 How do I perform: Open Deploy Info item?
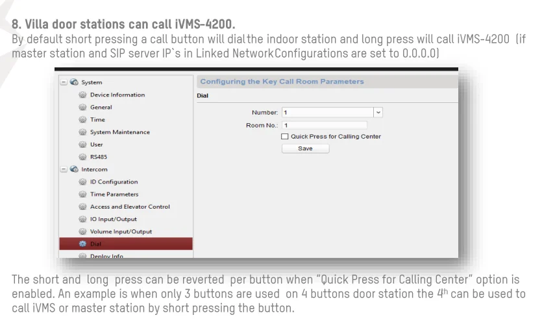click(x=106, y=256)
